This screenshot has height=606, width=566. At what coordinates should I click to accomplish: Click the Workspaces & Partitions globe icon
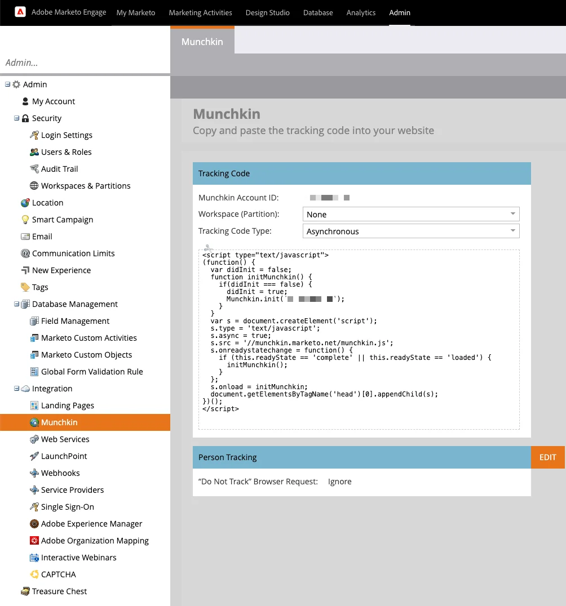34,186
